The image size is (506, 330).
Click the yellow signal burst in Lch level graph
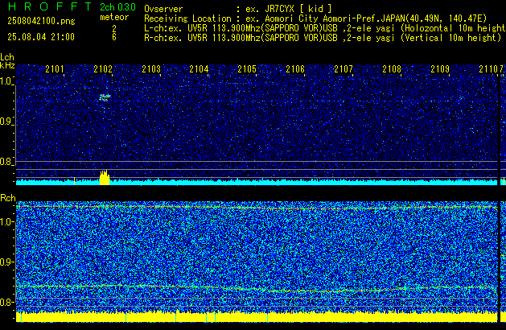(x=105, y=178)
